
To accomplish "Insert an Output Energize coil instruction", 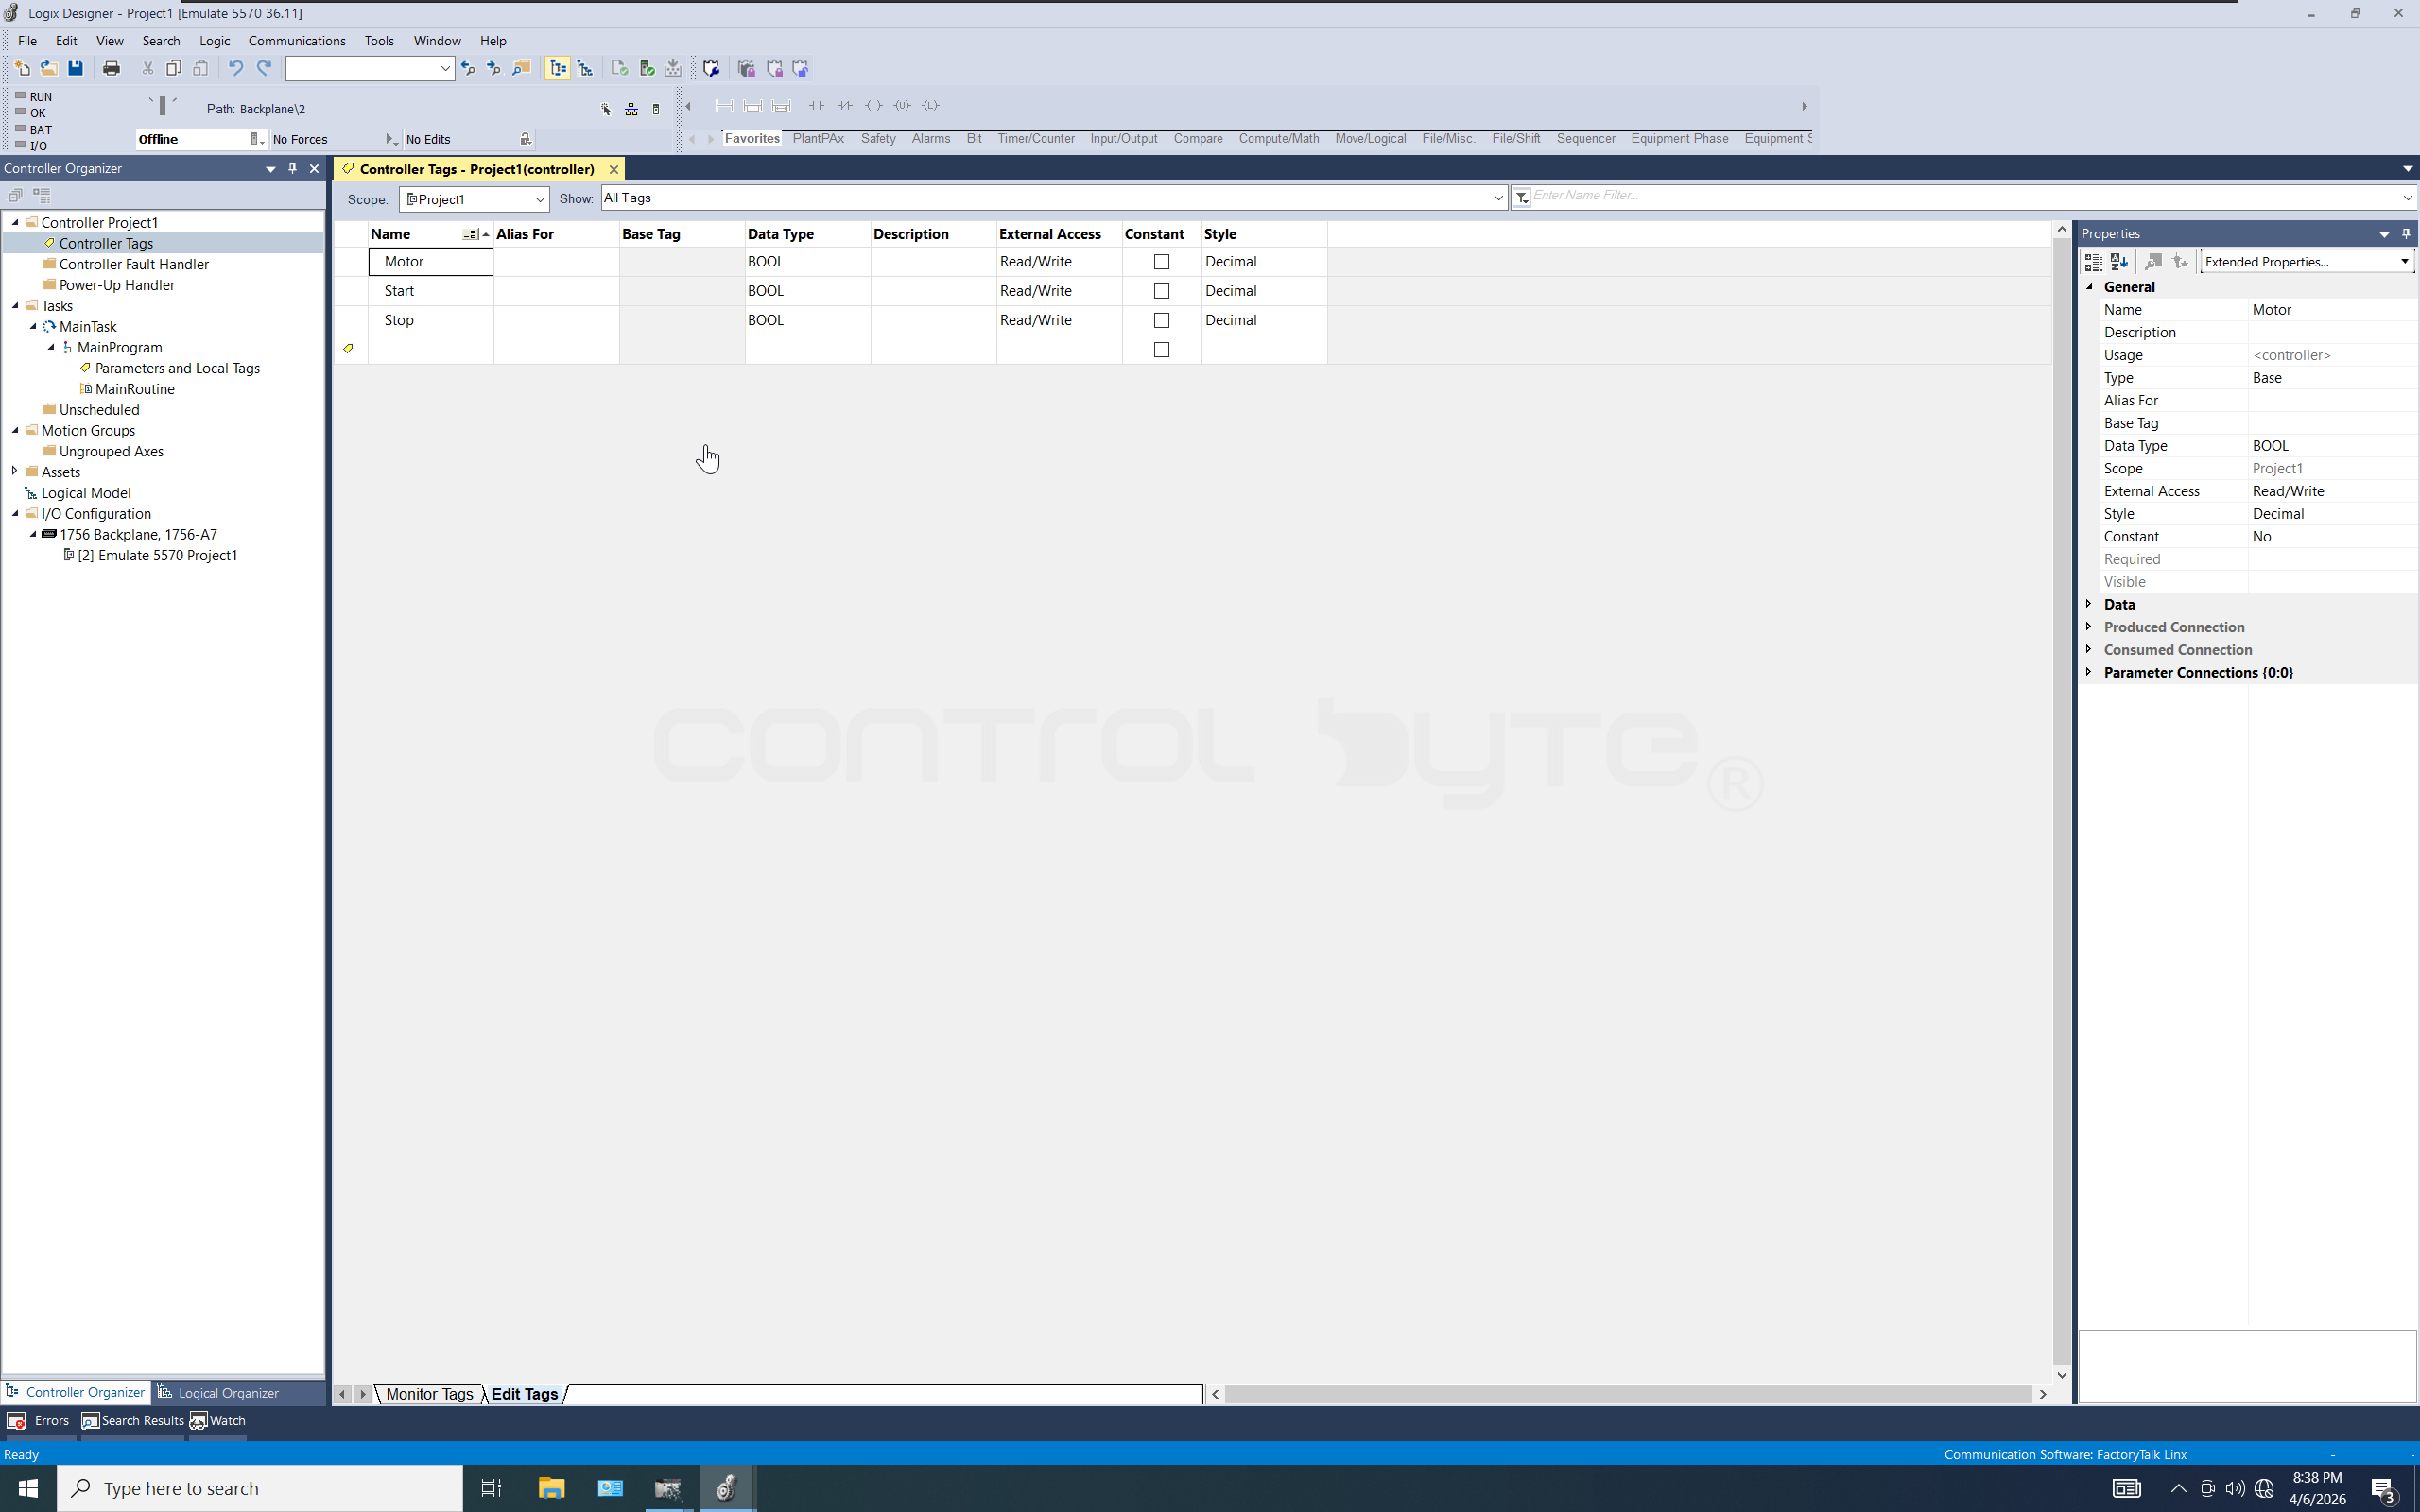I will click(x=873, y=106).
